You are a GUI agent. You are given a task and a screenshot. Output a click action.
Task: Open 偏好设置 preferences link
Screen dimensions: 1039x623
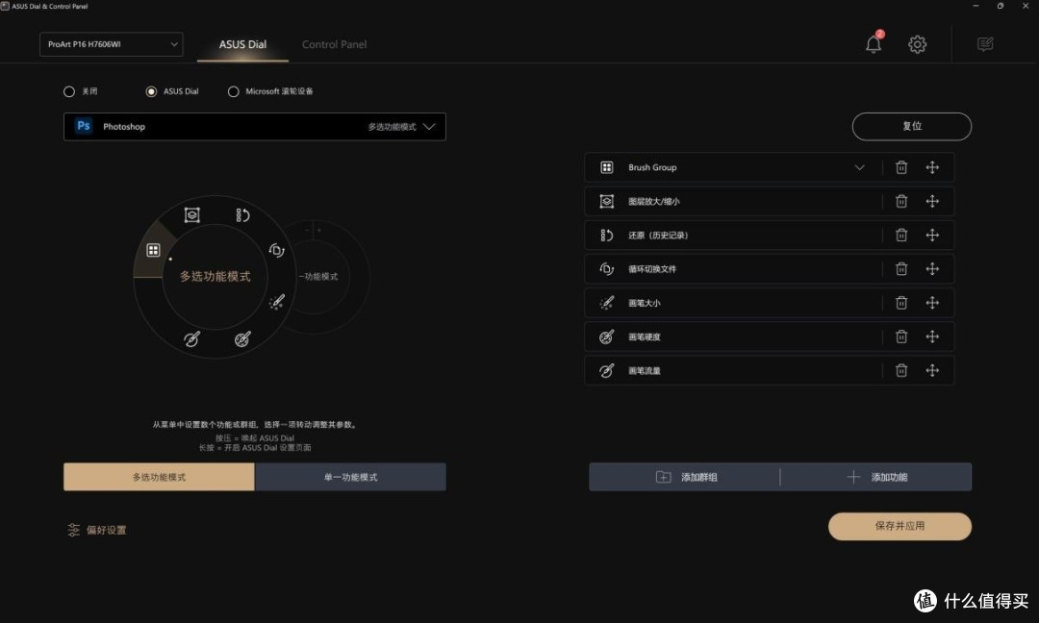[97, 530]
